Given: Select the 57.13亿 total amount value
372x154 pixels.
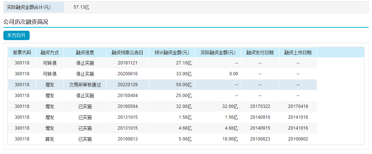Looking at the screenshot, I should [81, 7].
